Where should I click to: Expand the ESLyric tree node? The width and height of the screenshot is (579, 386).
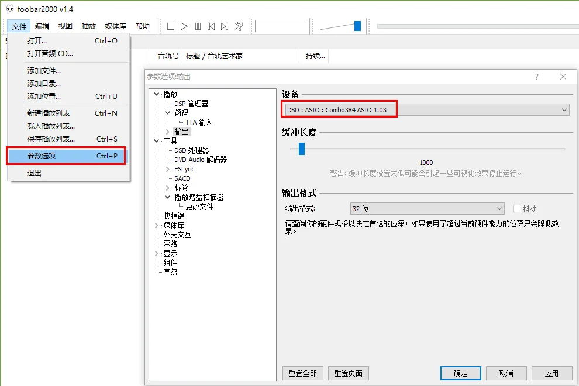point(167,169)
